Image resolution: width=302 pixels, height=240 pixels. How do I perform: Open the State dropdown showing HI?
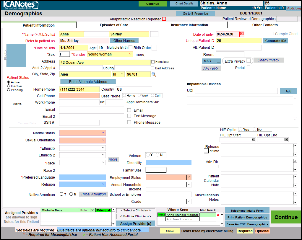pos(122,74)
